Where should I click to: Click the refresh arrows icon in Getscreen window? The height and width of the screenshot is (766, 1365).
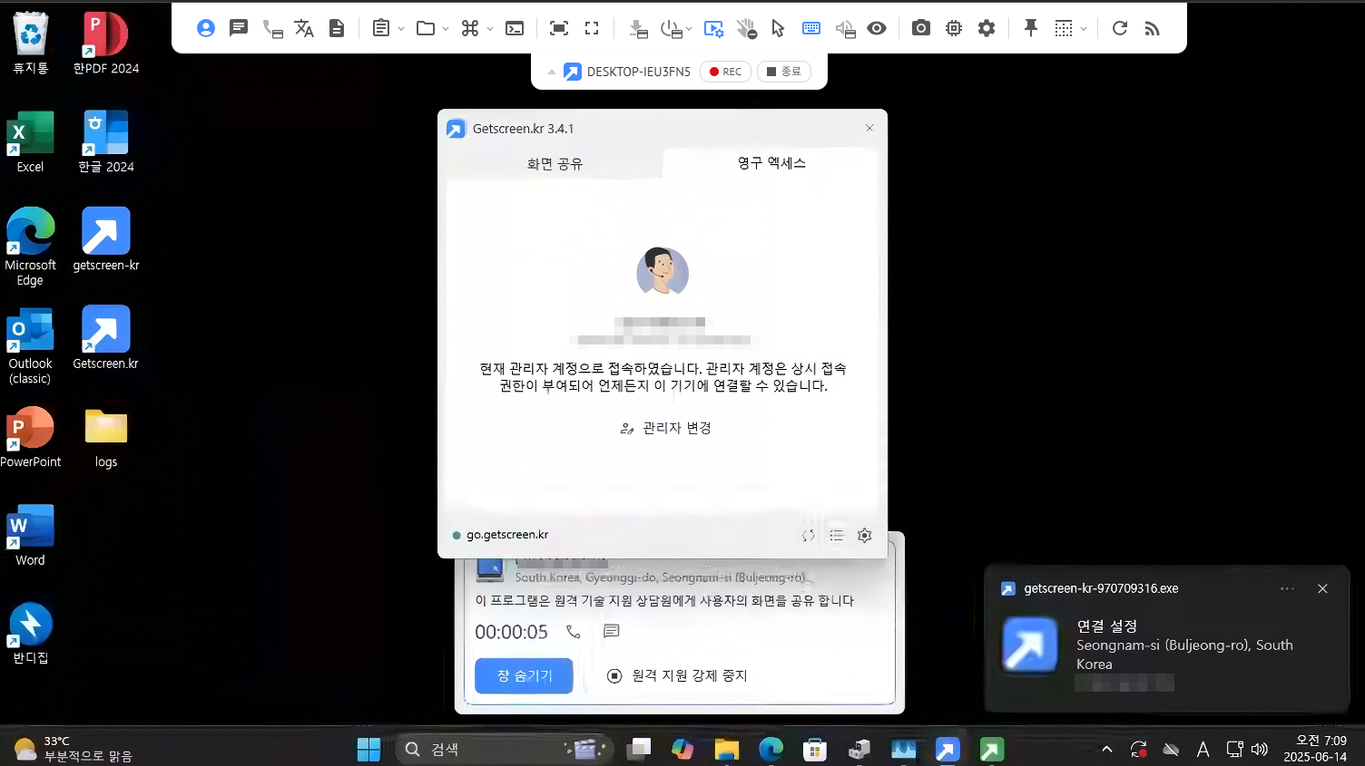pyautogui.click(x=808, y=536)
